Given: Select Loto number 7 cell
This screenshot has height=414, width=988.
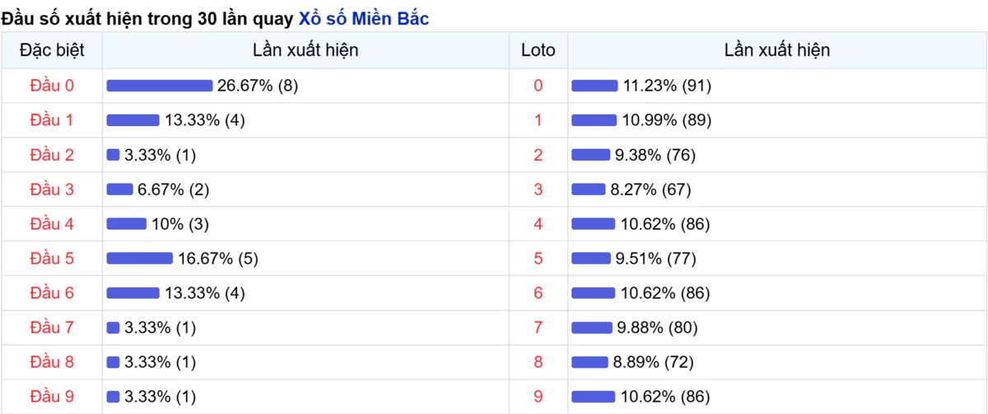Looking at the screenshot, I should click(538, 328).
